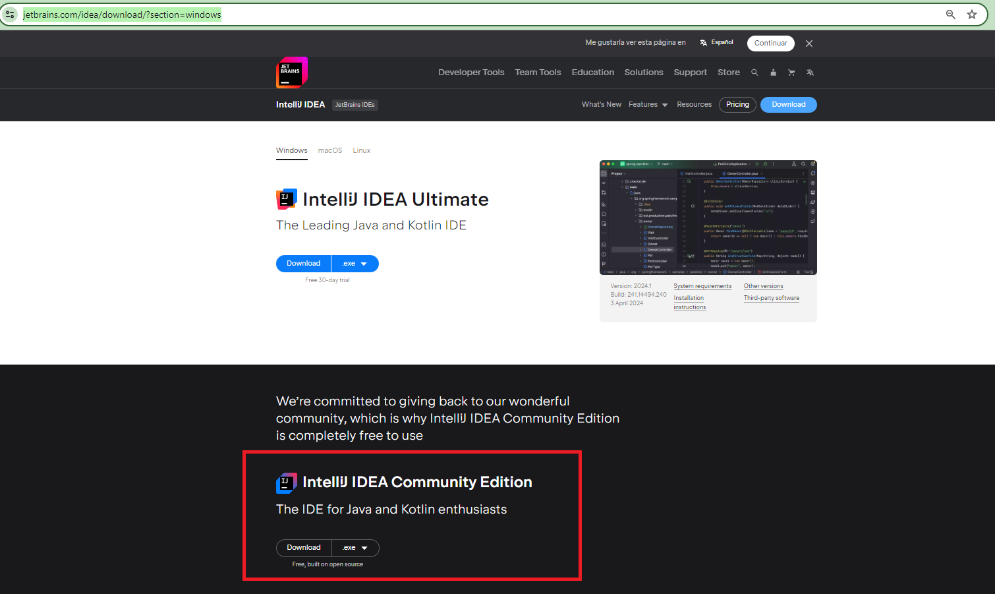The height and width of the screenshot is (594, 995).
Task: Download IntelliJ IDEA Ultimate
Action: pyautogui.click(x=304, y=264)
